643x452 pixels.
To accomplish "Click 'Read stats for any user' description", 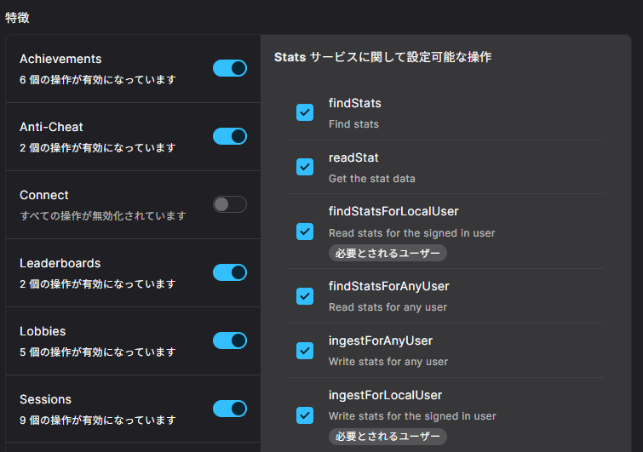I will 388,307.
